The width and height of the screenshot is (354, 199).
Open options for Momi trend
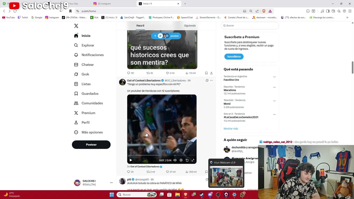click(274, 101)
